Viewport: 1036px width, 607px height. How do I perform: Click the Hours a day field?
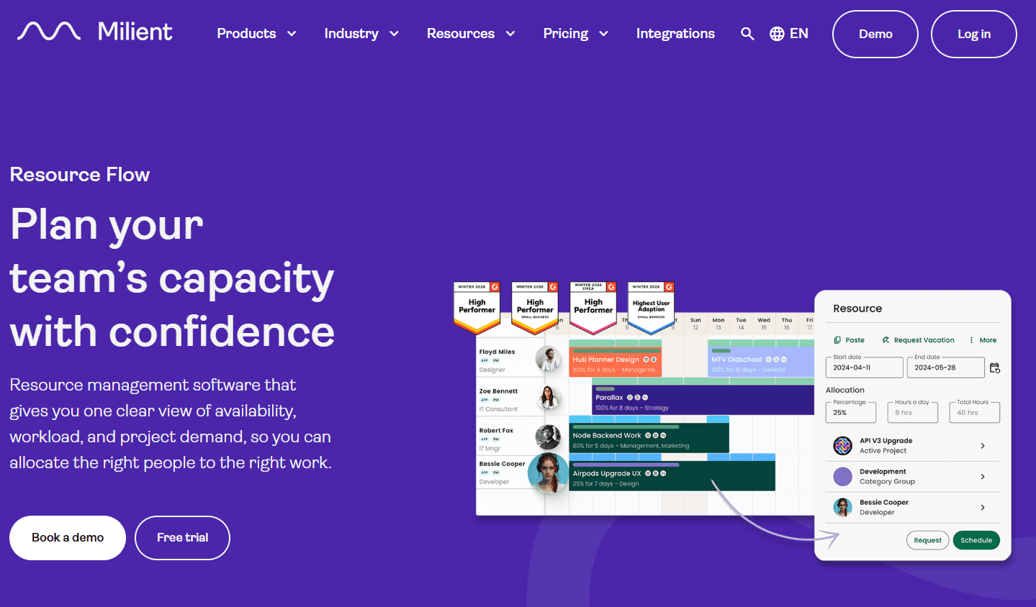pyautogui.click(x=913, y=412)
